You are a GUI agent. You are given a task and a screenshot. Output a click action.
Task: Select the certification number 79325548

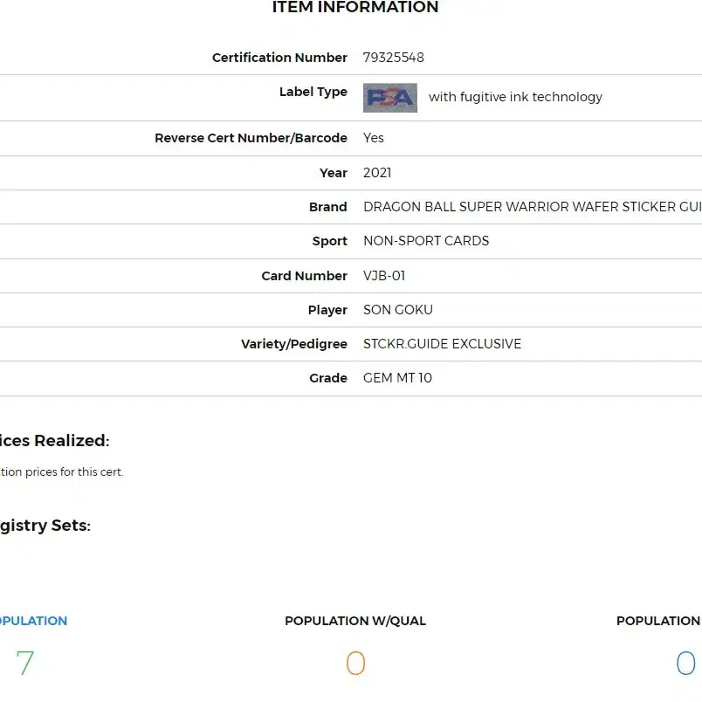click(394, 58)
